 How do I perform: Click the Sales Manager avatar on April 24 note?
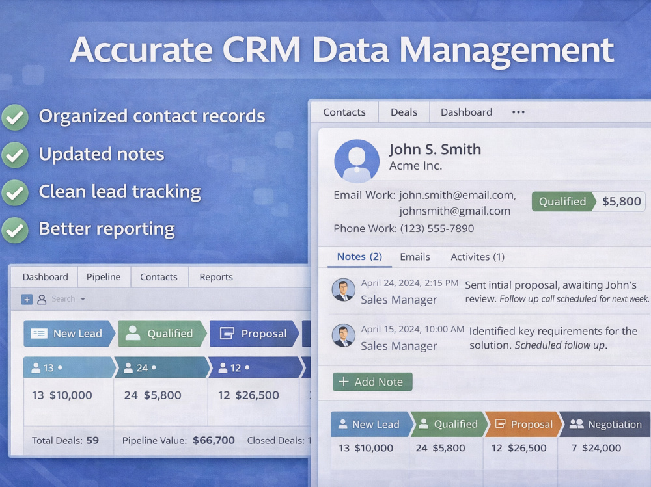pyautogui.click(x=343, y=289)
